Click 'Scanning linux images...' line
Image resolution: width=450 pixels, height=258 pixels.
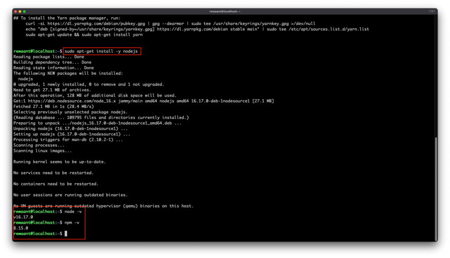[43, 151]
